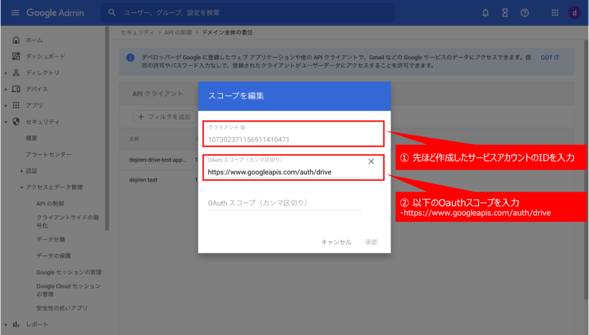Image resolution: width=589 pixels, height=335 pixels.
Task: Click the filled OAuth scope field
Action: (284, 172)
